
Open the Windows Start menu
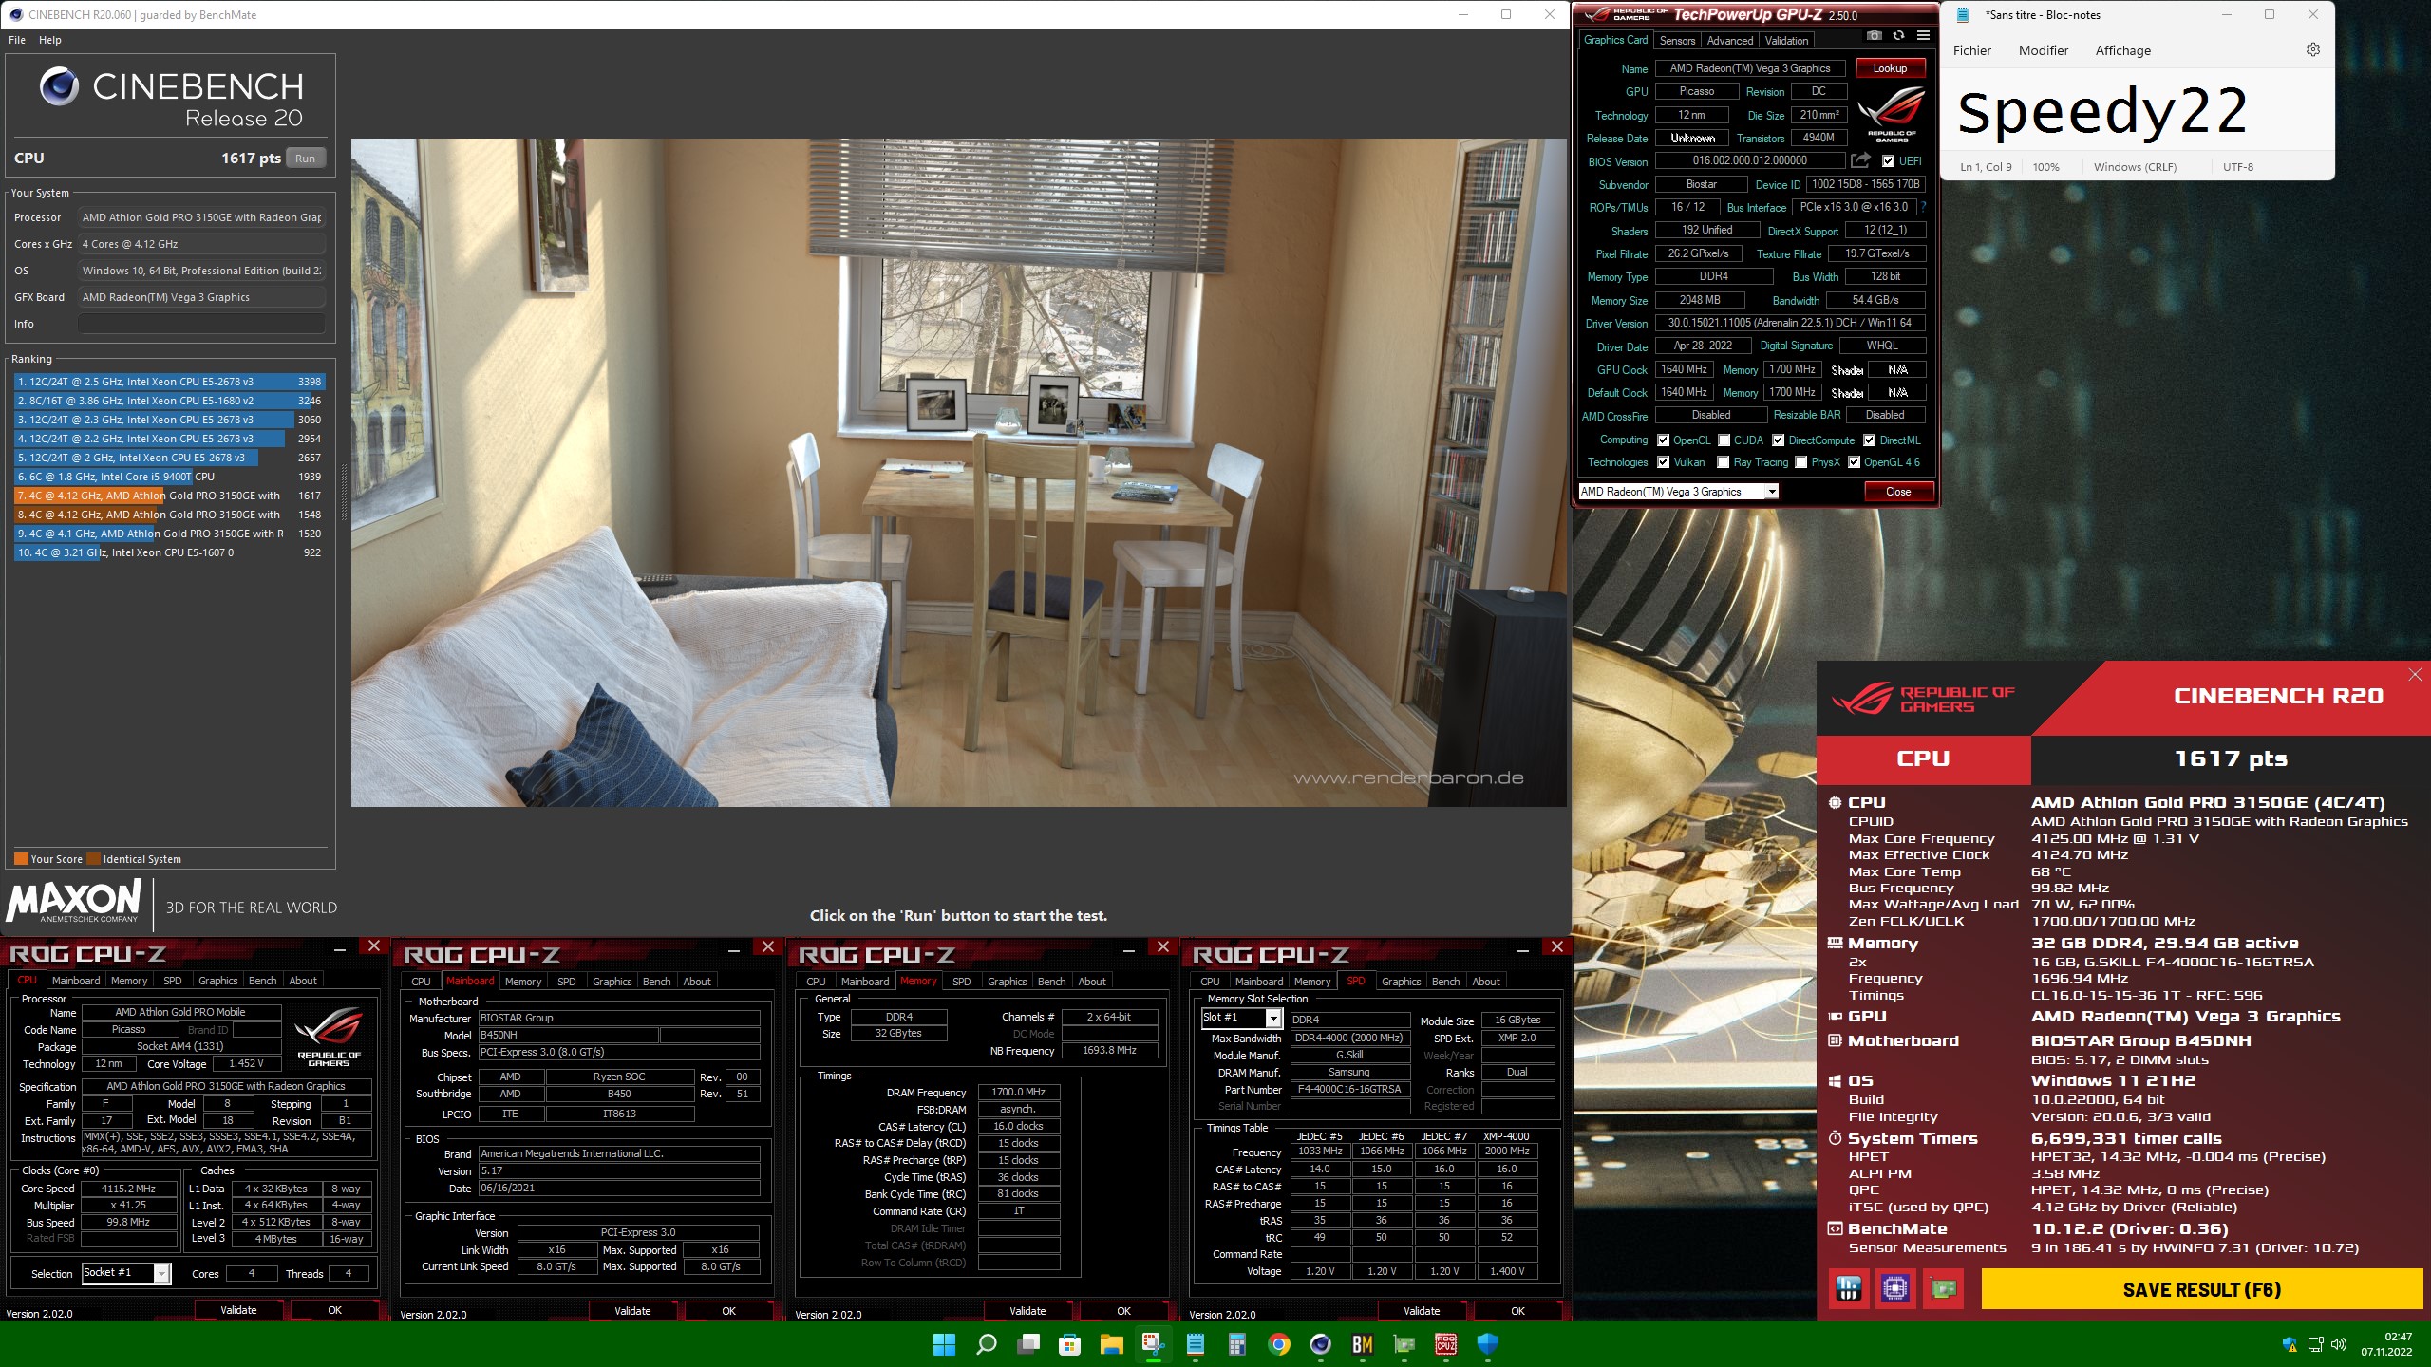click(944, 1343)
